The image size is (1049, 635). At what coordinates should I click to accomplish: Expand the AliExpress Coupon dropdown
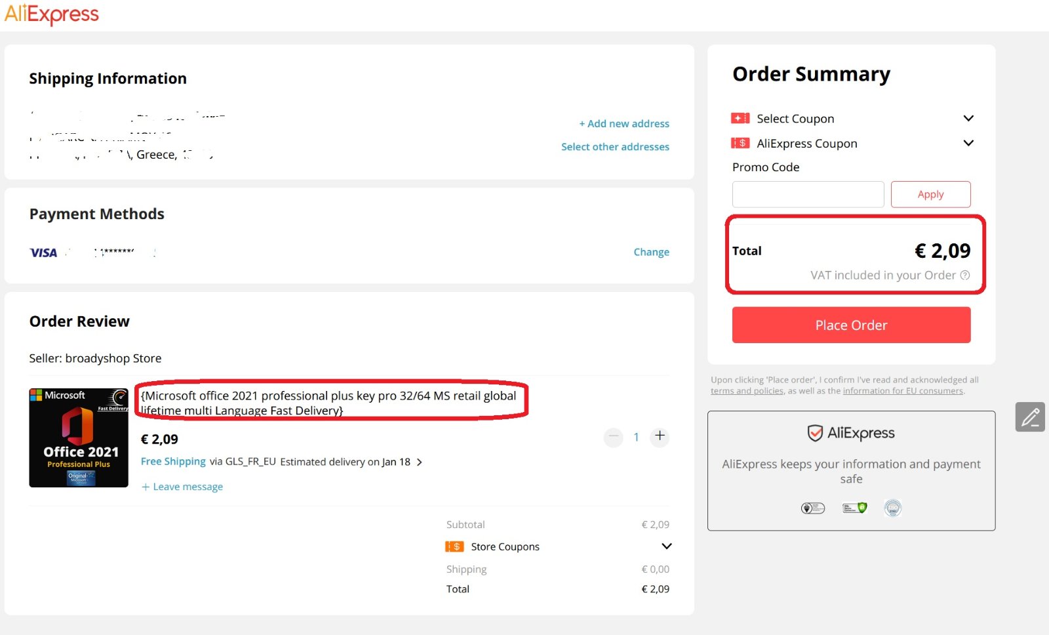coord(968,143)
